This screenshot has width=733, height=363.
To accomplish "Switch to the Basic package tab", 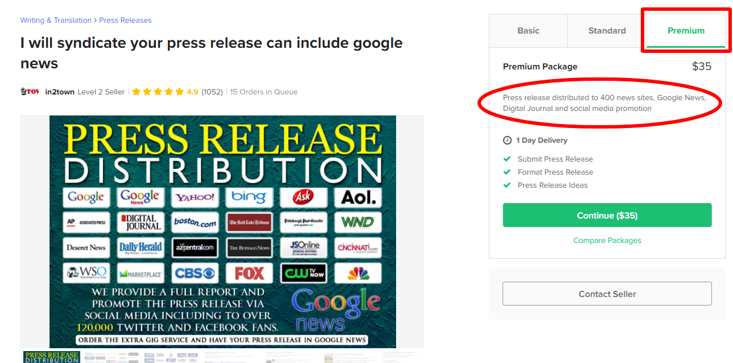I will pos(528,31).
